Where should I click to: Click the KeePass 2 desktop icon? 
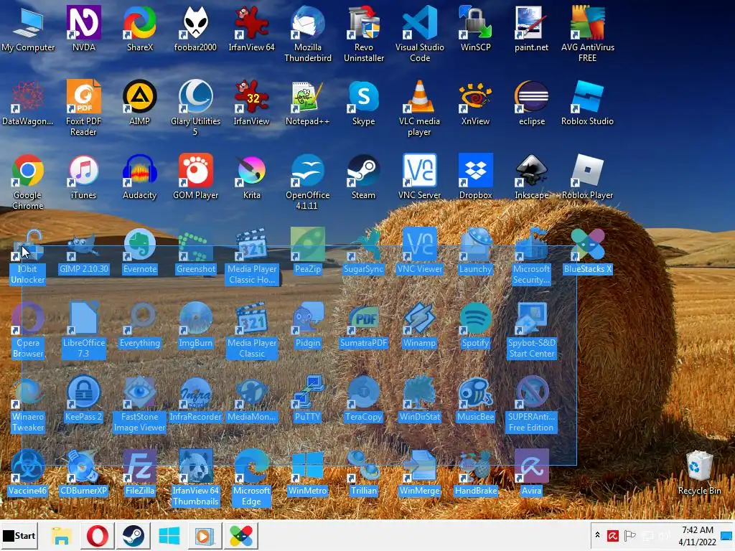tap(83, 398)
